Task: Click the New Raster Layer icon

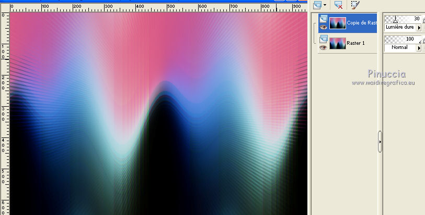Action: pyautogui.click(x=317, y=5)
